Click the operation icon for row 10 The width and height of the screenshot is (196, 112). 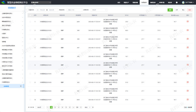pyautogui.click(x=188, y=99)
